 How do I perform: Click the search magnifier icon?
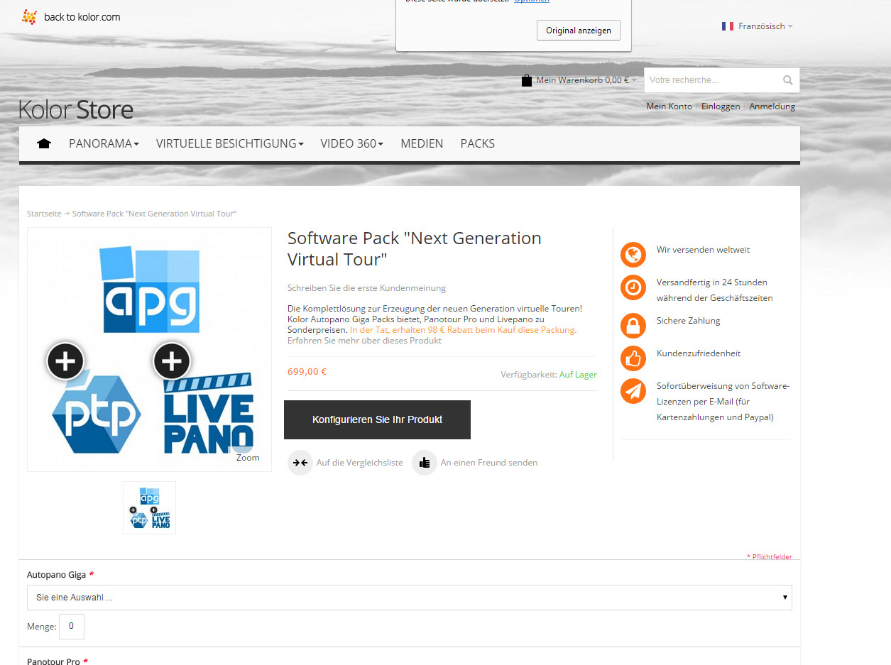click(787, 80)
